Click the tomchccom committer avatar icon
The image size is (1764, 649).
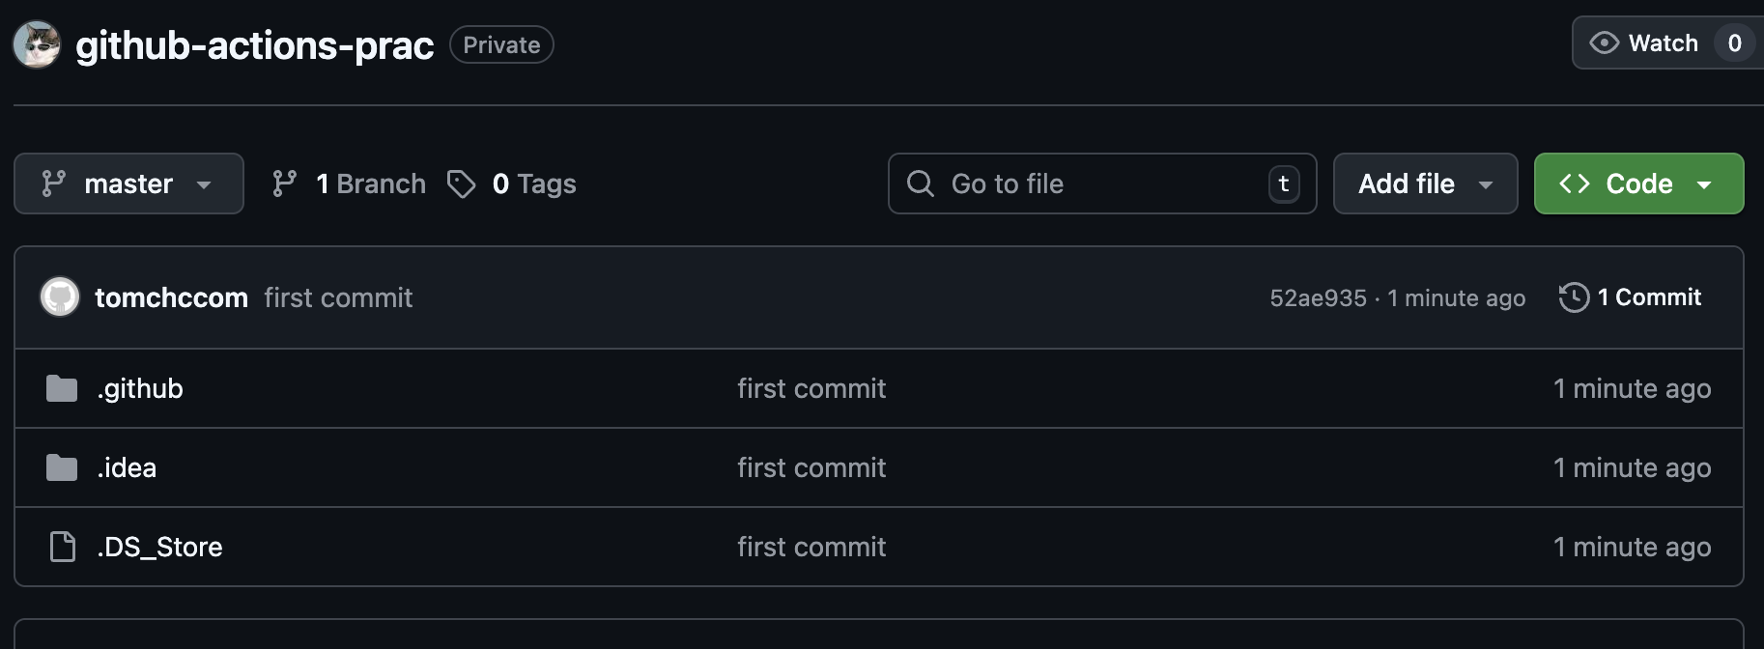60,297
